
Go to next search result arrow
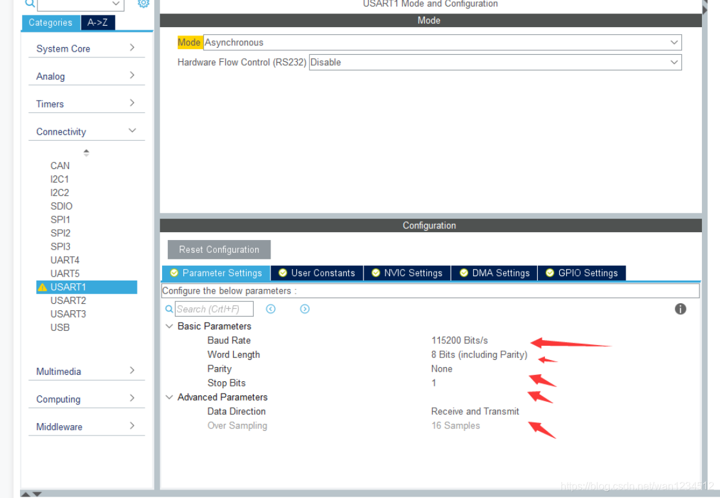coord(305,309)
